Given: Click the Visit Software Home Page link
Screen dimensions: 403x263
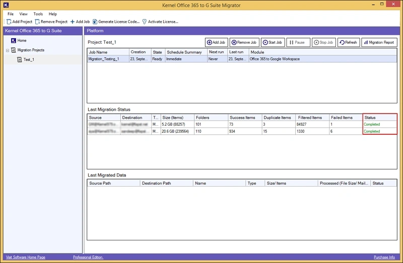Looking at the screenshot, I should tap(25, 257).
